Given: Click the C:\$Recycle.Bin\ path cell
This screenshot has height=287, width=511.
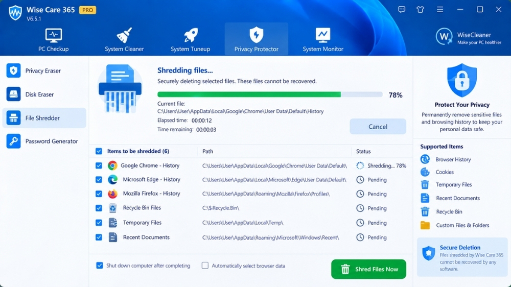Looking at the screenshot, I should point(221,208).
